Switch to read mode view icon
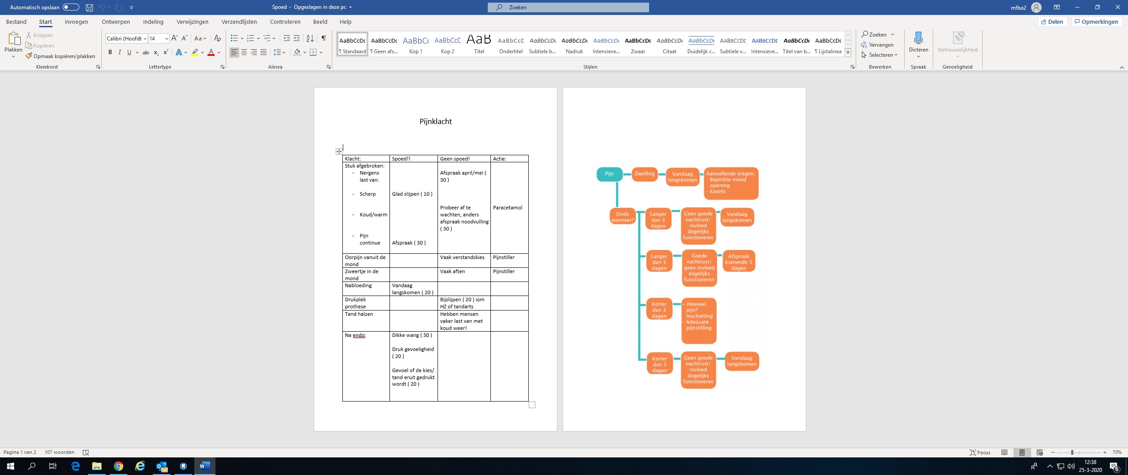The width and height of the screenshot is (1128, 475). (1004, 452)
